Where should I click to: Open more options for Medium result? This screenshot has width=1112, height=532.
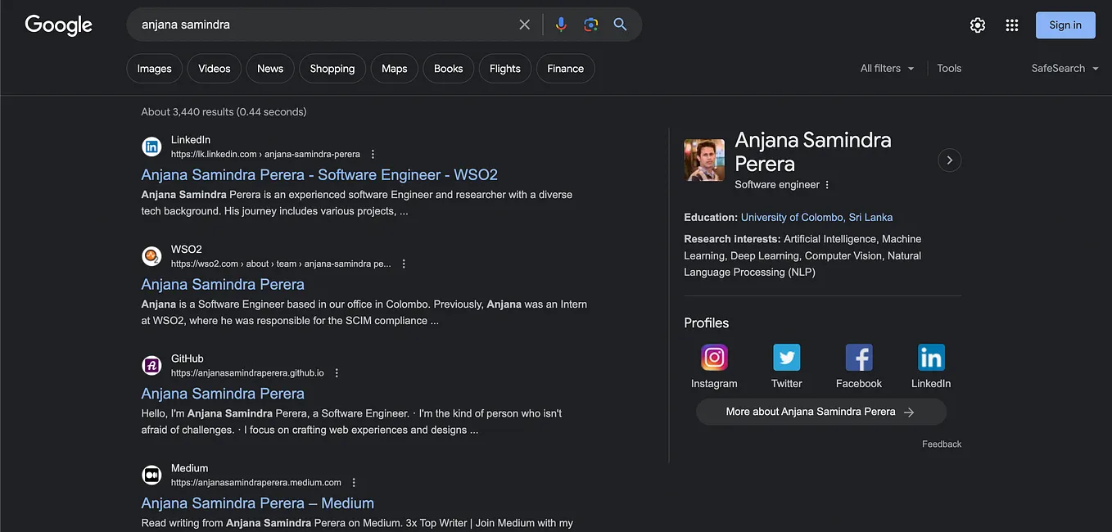pos(354,483)
